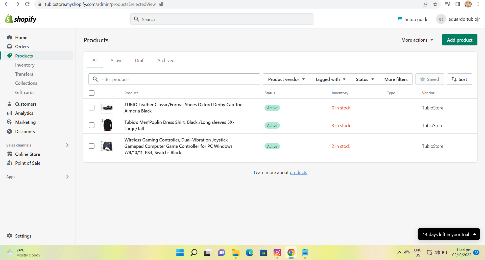This screenshot has height=260, width=485.
Task: Open the Tagged with filter dropdown
Action: (330, 79)
